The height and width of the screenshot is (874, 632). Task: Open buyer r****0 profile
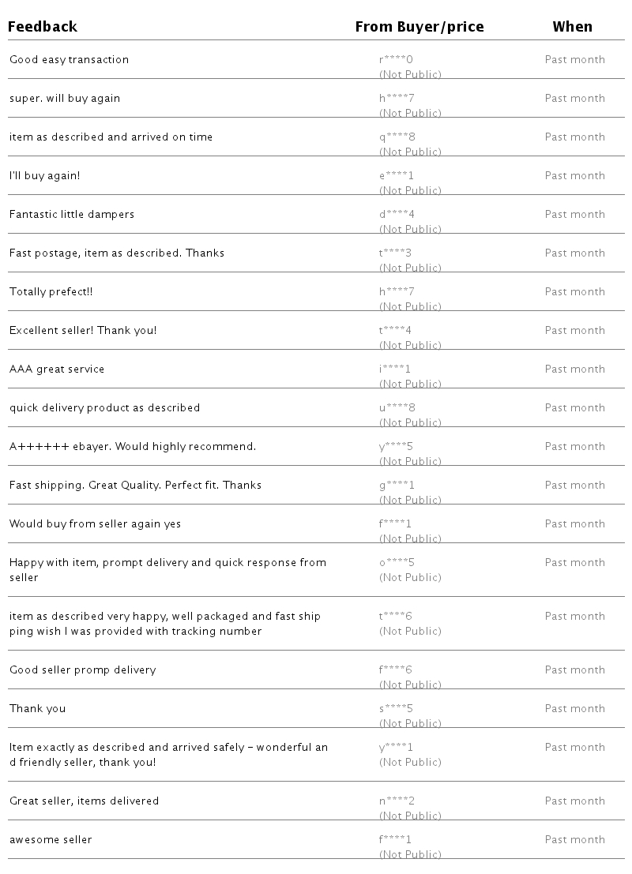[x=396, y=60]
